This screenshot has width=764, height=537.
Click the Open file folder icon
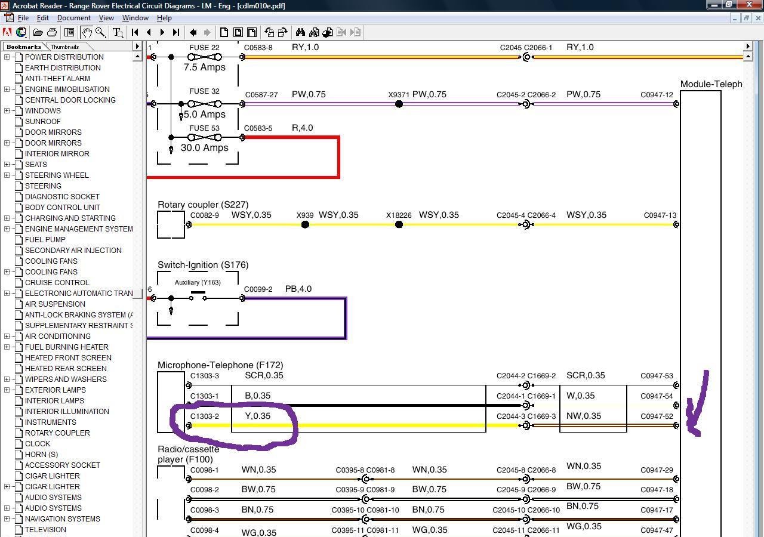(x=38, y=32)
